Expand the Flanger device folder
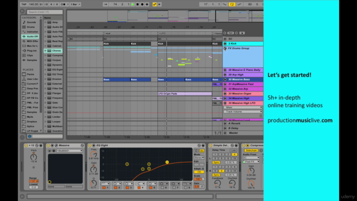Image resolution: width=357 pixels, height=201 pixels. pos(45,93)
